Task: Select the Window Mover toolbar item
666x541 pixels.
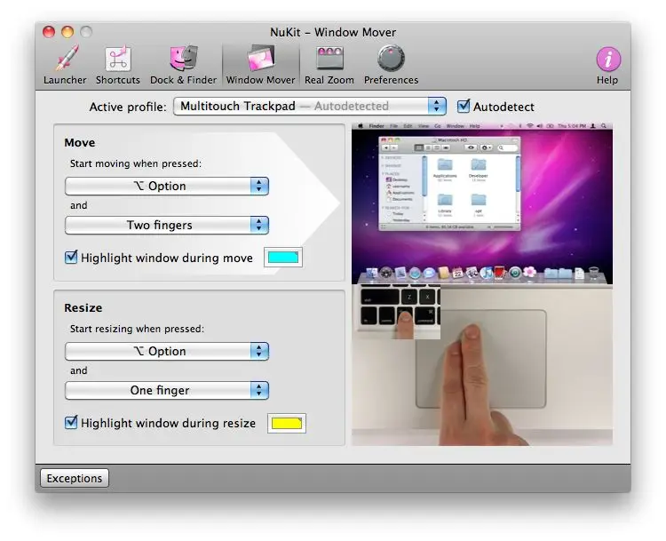Action: 260,65
